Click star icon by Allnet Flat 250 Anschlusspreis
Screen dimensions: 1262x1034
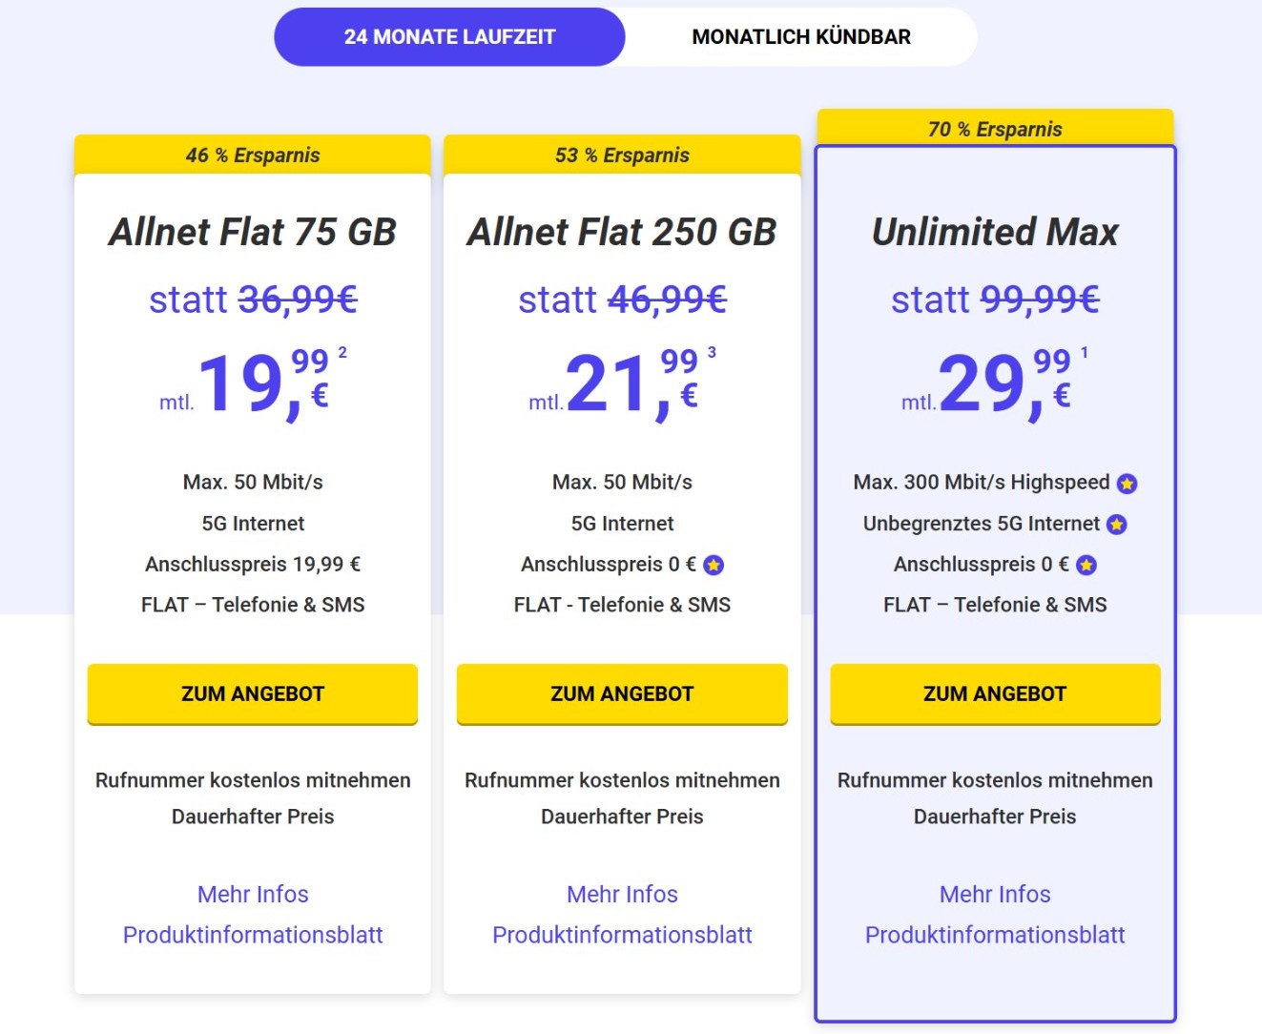pos(714,566)
